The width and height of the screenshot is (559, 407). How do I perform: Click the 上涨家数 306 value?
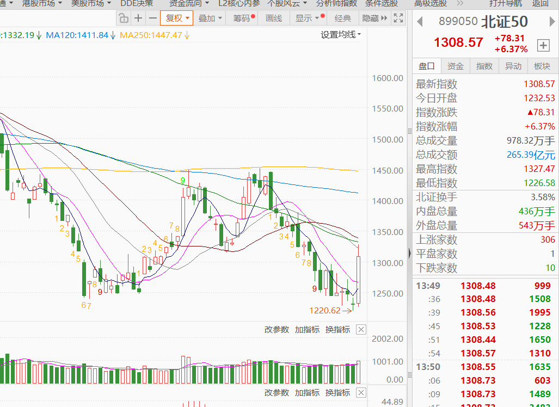(x=548, y=239)
